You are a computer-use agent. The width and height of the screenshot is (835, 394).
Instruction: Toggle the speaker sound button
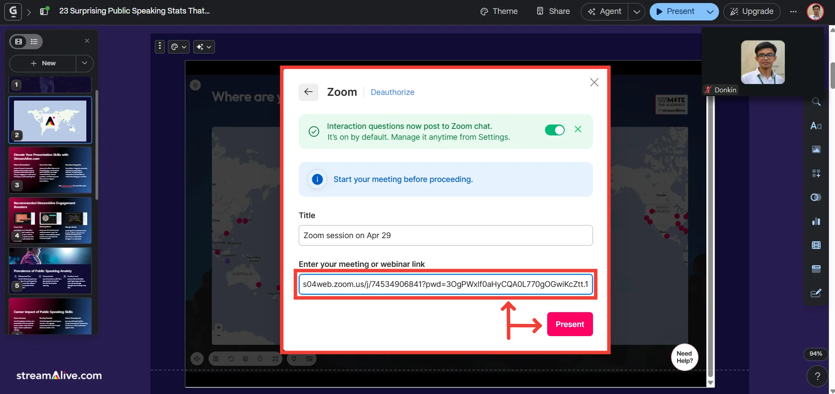pos(197,359)
